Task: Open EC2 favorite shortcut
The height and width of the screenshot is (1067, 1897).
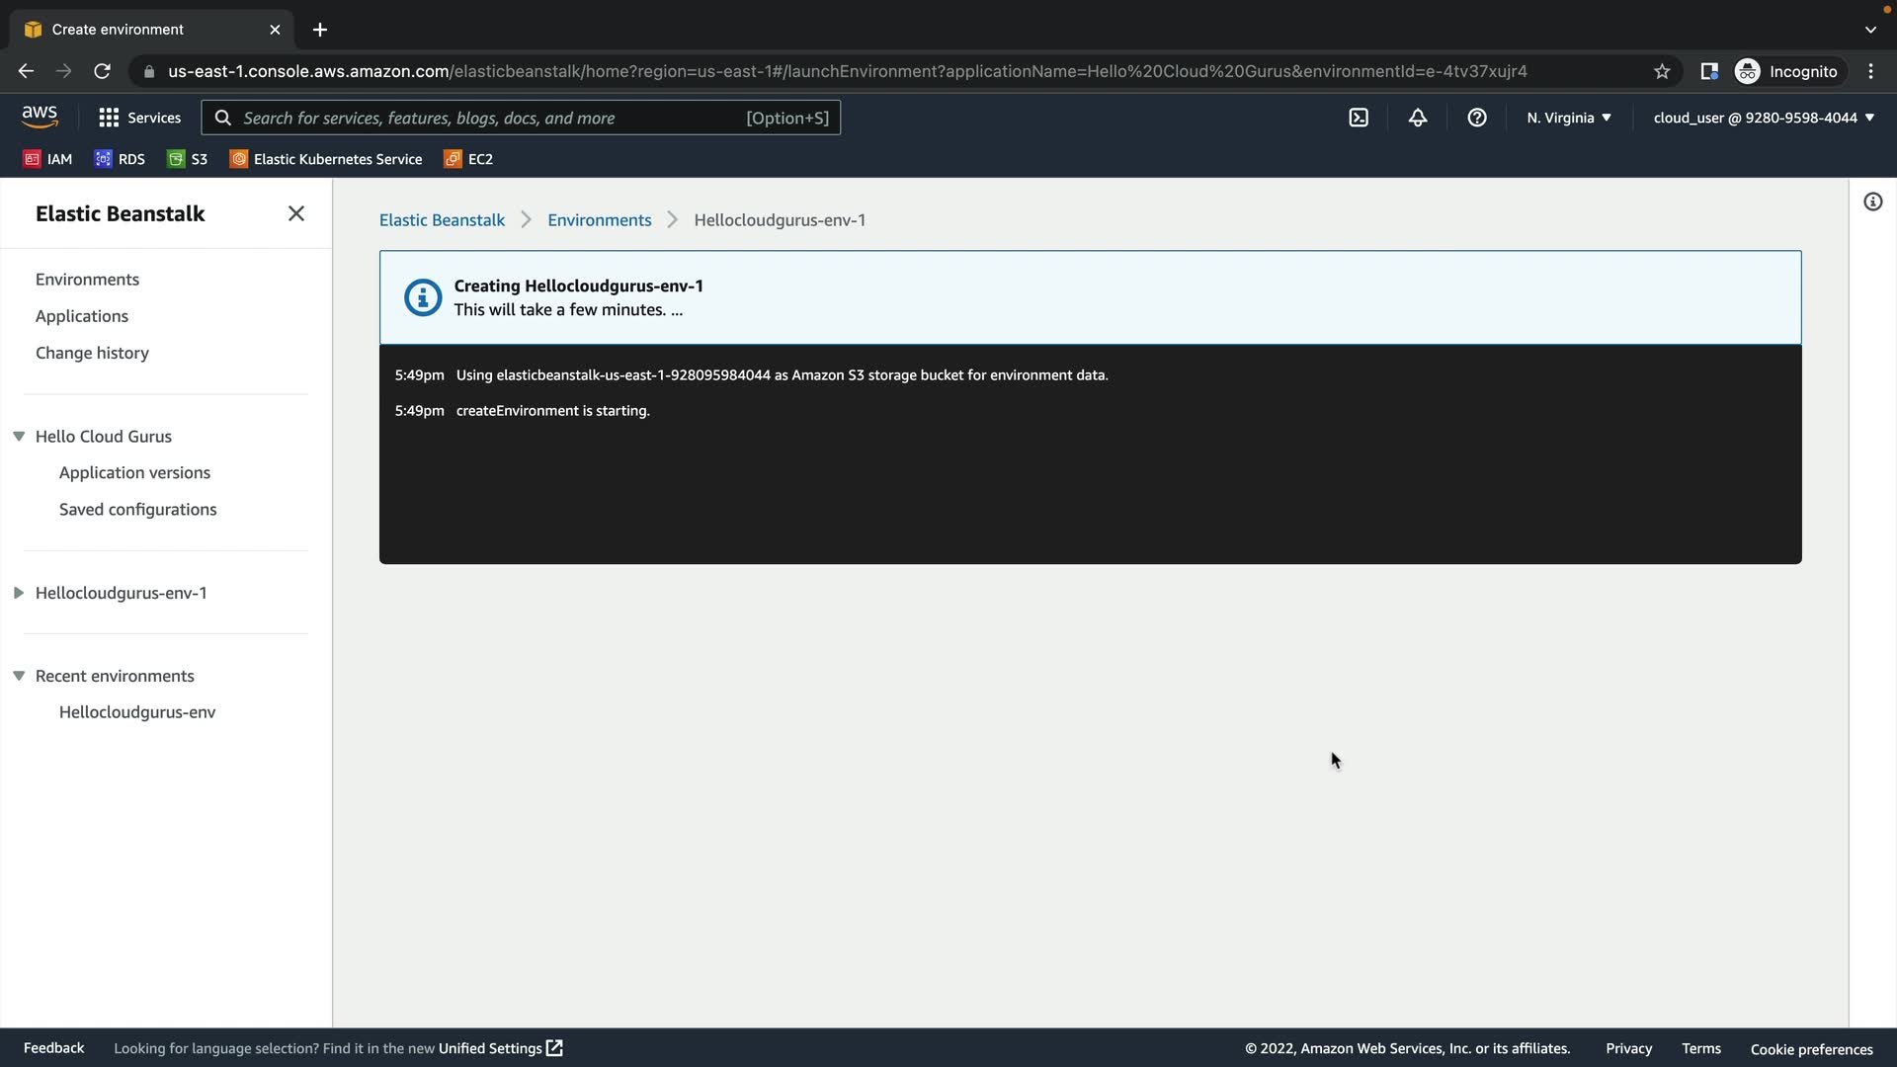Action: pyautogui.click(x=468, y=159)
